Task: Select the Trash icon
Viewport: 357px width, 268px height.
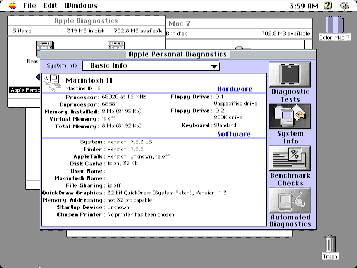Action: pyautogui.click(x=330, y=243)
